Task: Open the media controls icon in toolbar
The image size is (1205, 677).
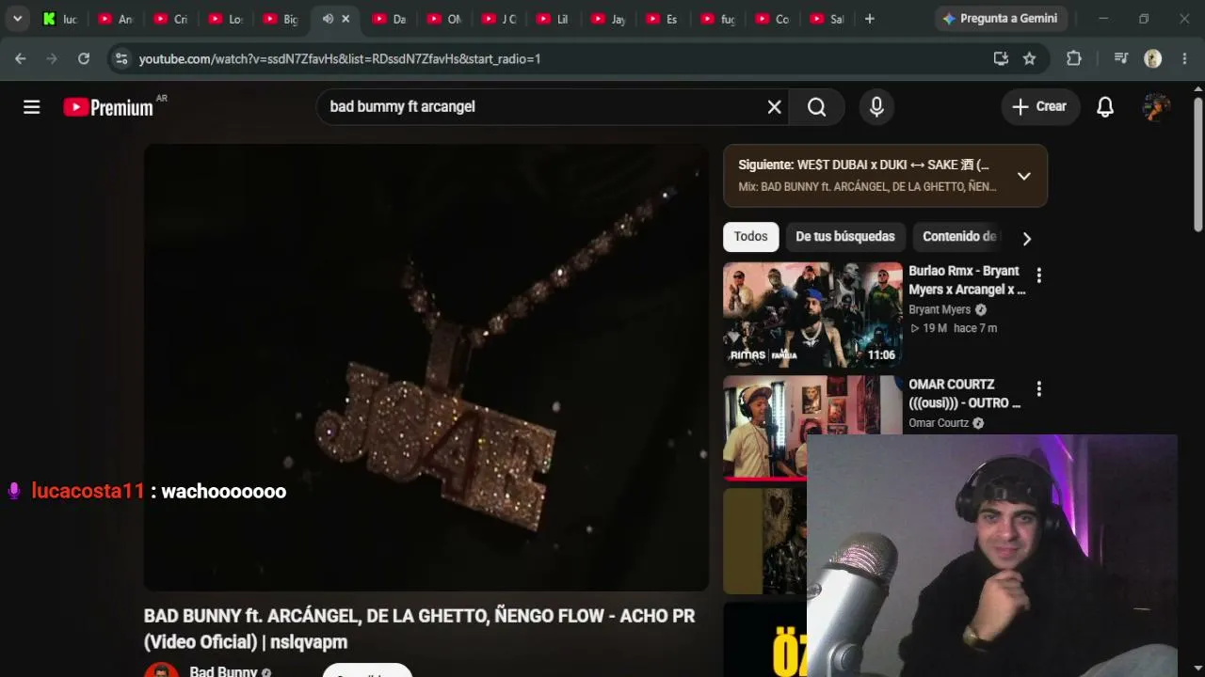Action: point(1120,58)
